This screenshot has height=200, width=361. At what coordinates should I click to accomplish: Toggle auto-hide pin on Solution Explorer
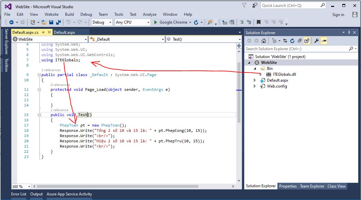349,33
